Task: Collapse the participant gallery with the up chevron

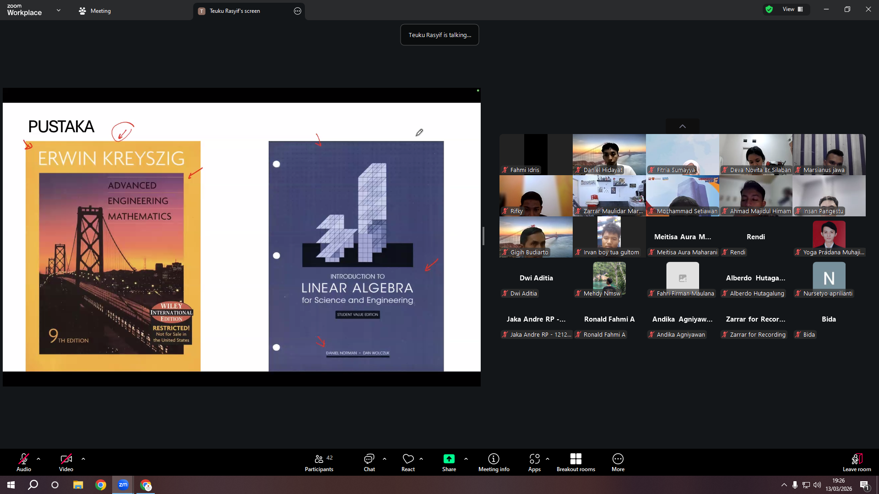Action: point(683,126)
